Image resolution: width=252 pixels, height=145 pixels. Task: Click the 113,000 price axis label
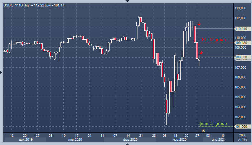pyautogui.click(x=241, y=8)
